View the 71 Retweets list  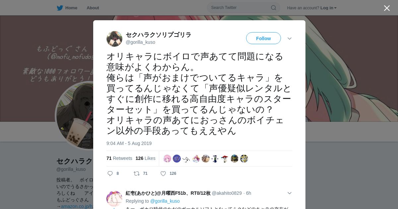[119, 158]
